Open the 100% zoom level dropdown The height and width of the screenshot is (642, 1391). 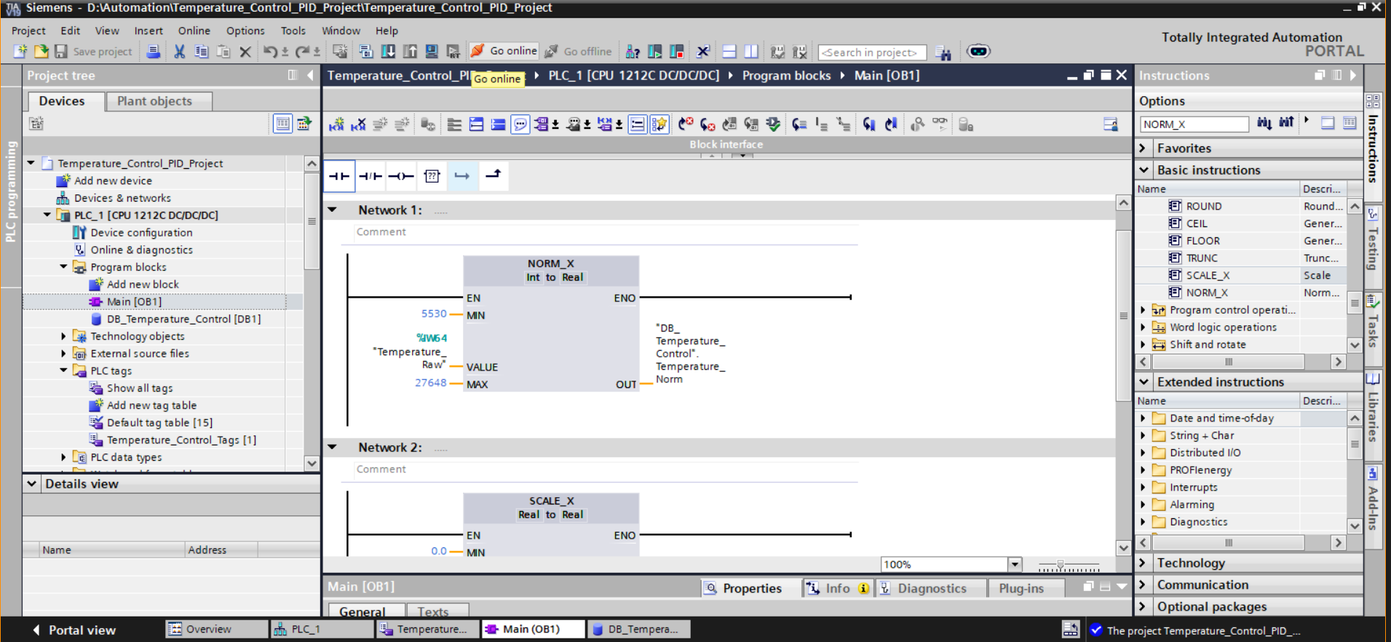[1015, 564]
